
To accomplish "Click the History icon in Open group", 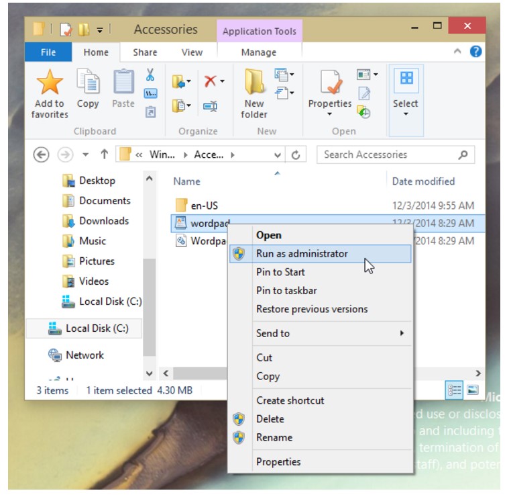I will tap(363, 112).
